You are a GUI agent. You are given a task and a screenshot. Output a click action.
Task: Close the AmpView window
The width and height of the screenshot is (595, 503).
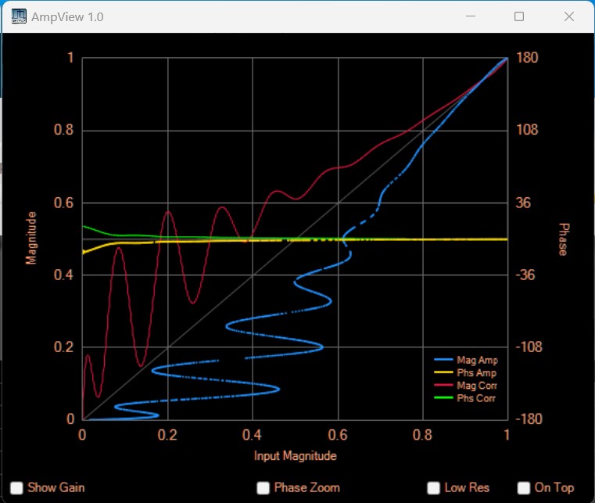pyautogui.click(x=569, y=16)
